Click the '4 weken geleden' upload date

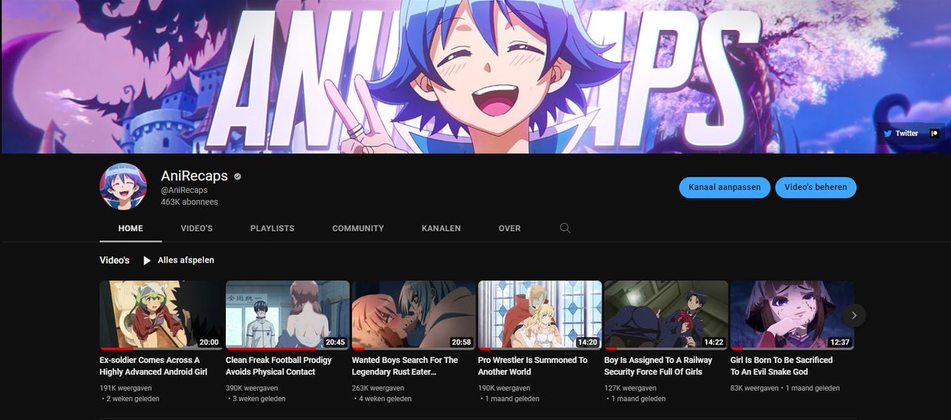tap(387, 399)
